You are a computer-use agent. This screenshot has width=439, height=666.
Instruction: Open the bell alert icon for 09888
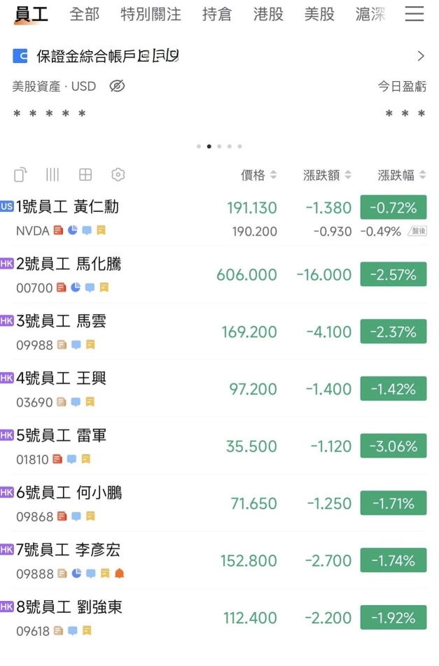coord(120,574)
